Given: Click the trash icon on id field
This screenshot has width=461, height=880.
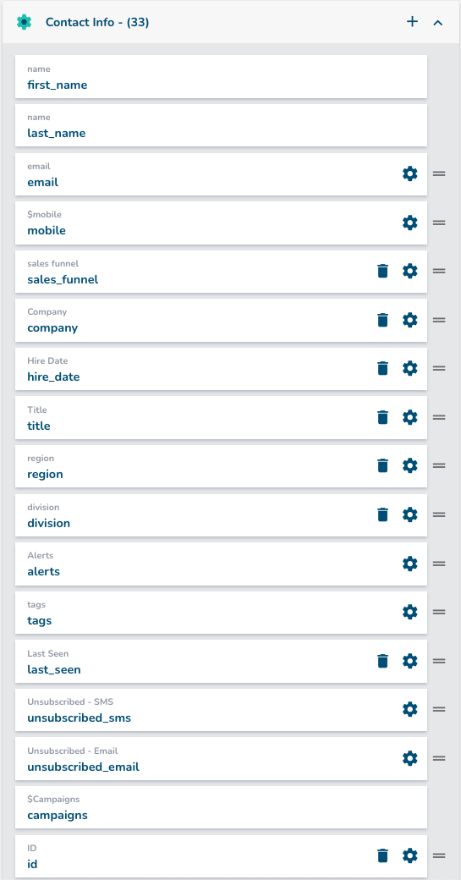Looking at the screenshot, I should tap(382, 855).
